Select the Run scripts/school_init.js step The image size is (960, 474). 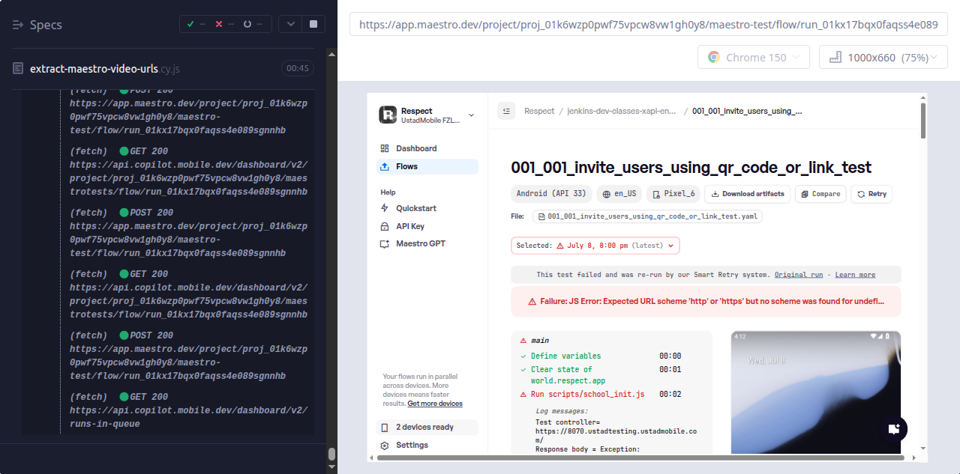pyautogui.click(x=587, y=394)
